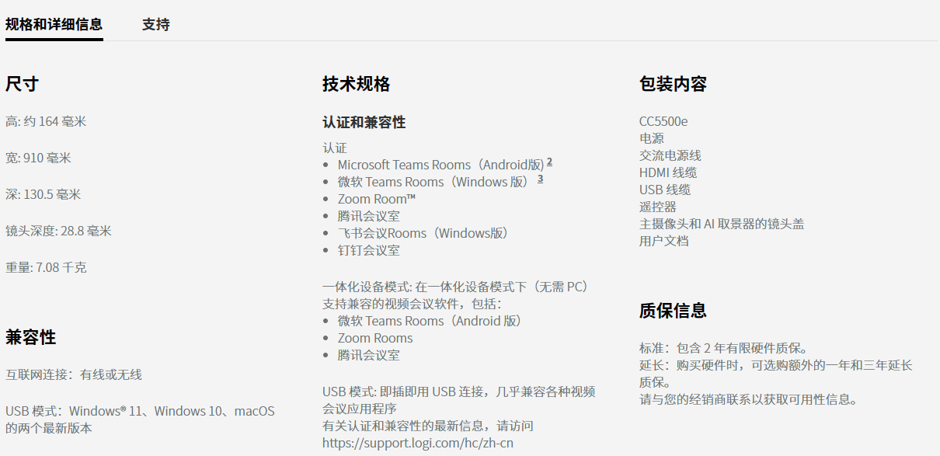This screenshot has height=456, width=940.
Task: Click 主摄像头和 AI 取景器的镜头盖 item
Action: [722, 224]
